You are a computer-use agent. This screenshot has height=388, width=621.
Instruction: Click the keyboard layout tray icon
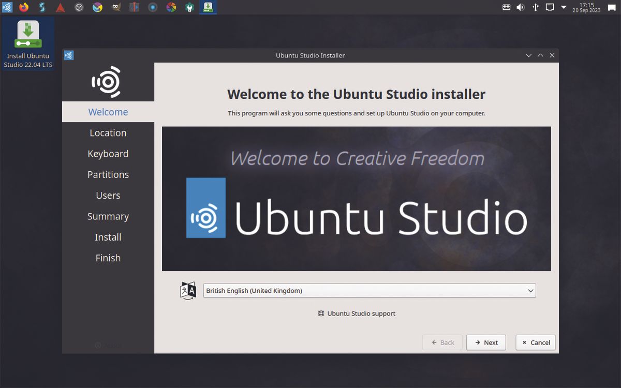click(506, 7)
